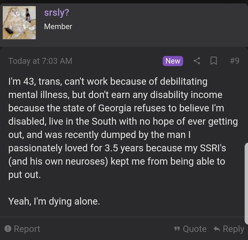Bookmark this post with the bookmark icon

point(213,61)
